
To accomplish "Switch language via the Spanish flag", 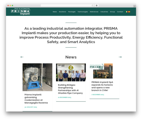I will tap(129, 12).
